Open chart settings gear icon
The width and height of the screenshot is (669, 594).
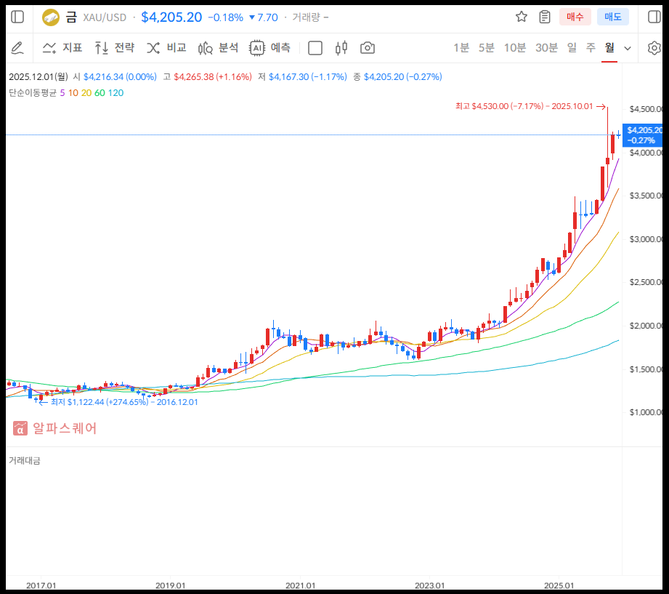tap(654, 48)
